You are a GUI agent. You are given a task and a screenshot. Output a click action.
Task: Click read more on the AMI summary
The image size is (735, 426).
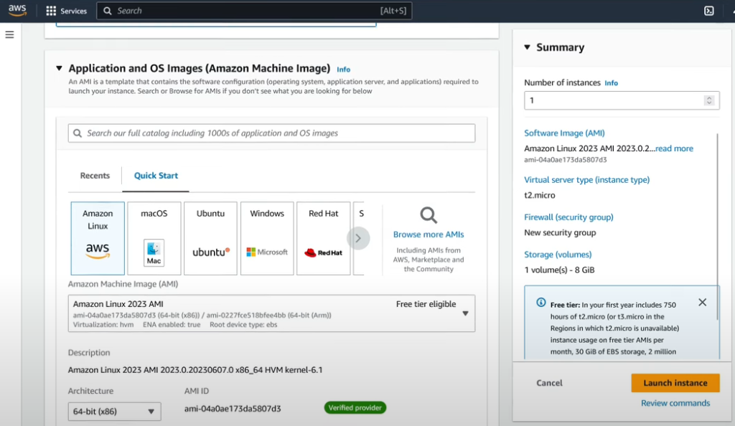(674, 148)
